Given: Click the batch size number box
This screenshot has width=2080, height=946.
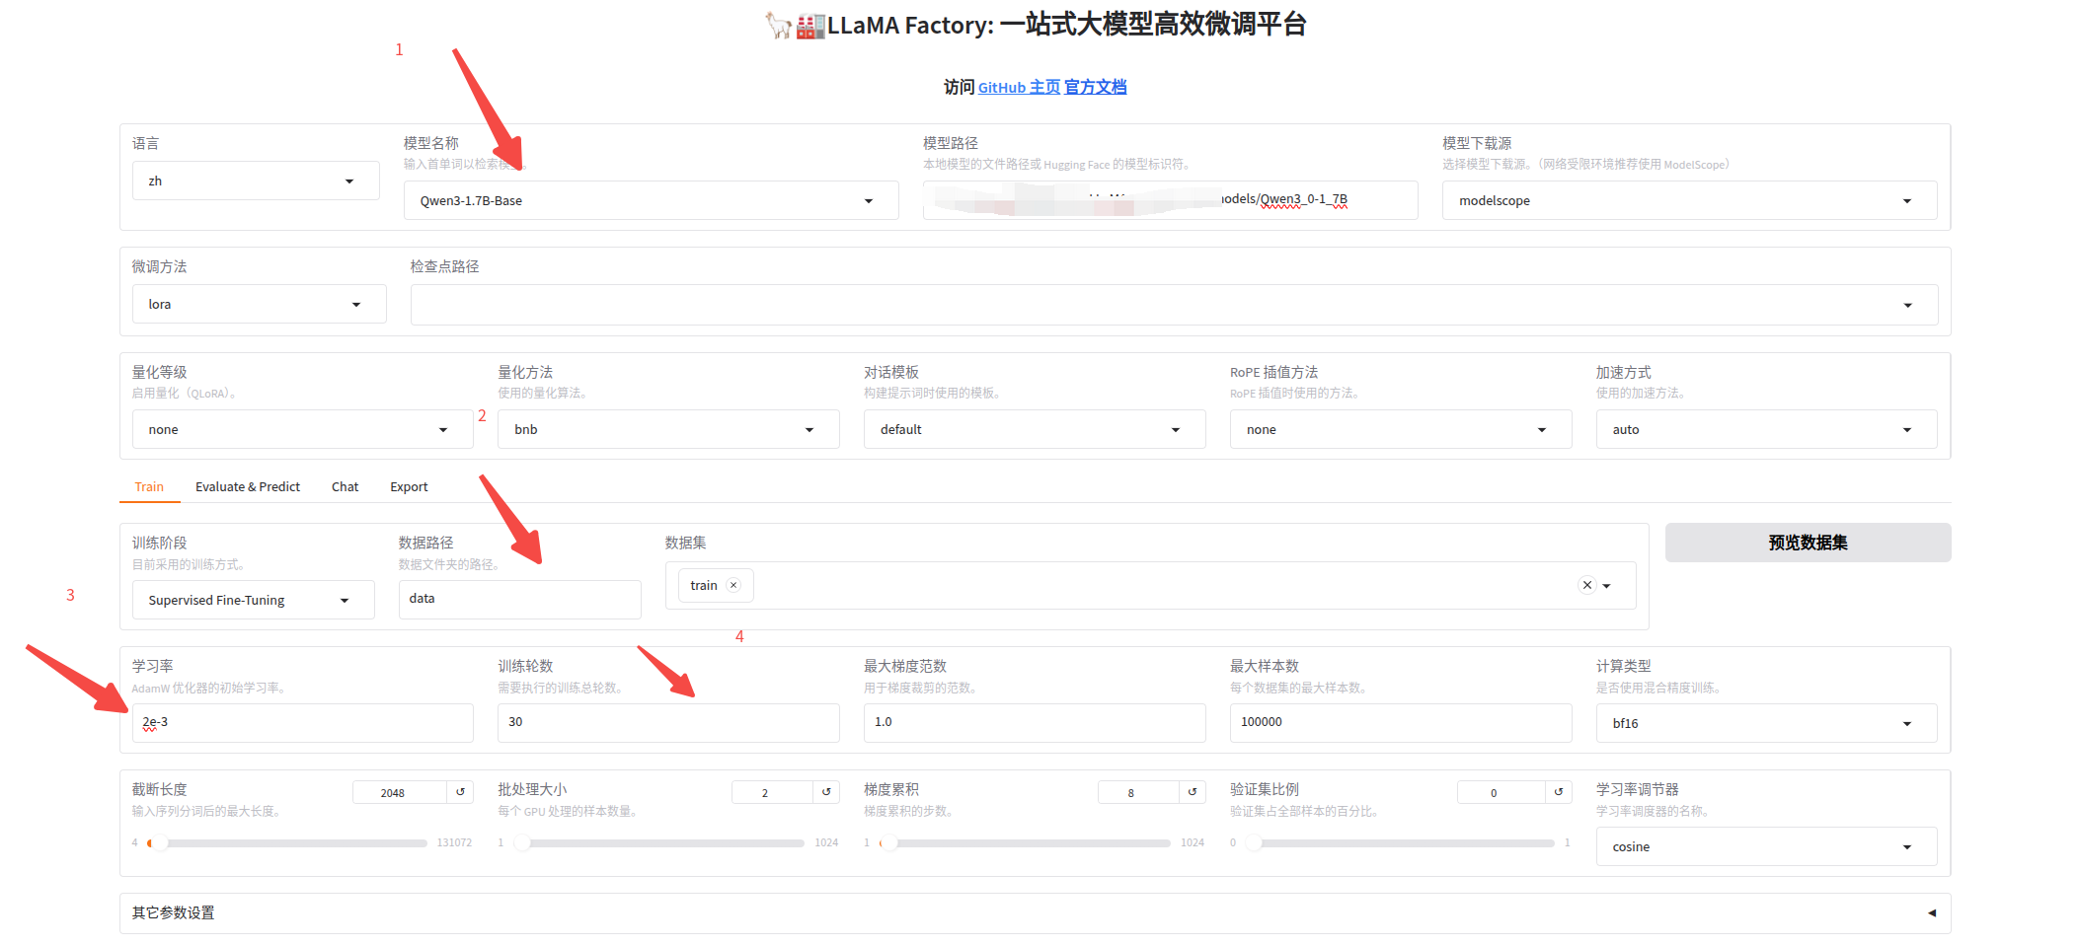Looking at the screenshot, I should click(771, 792).
